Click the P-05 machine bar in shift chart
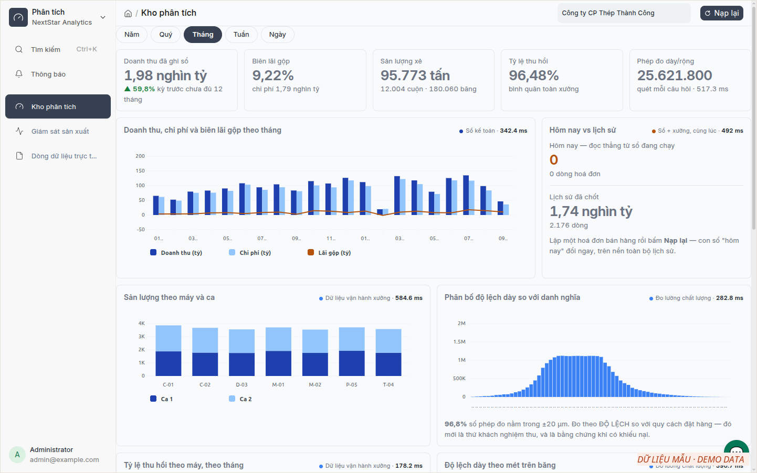This screenshot has height=473, width=757. (x=352, y=351)
